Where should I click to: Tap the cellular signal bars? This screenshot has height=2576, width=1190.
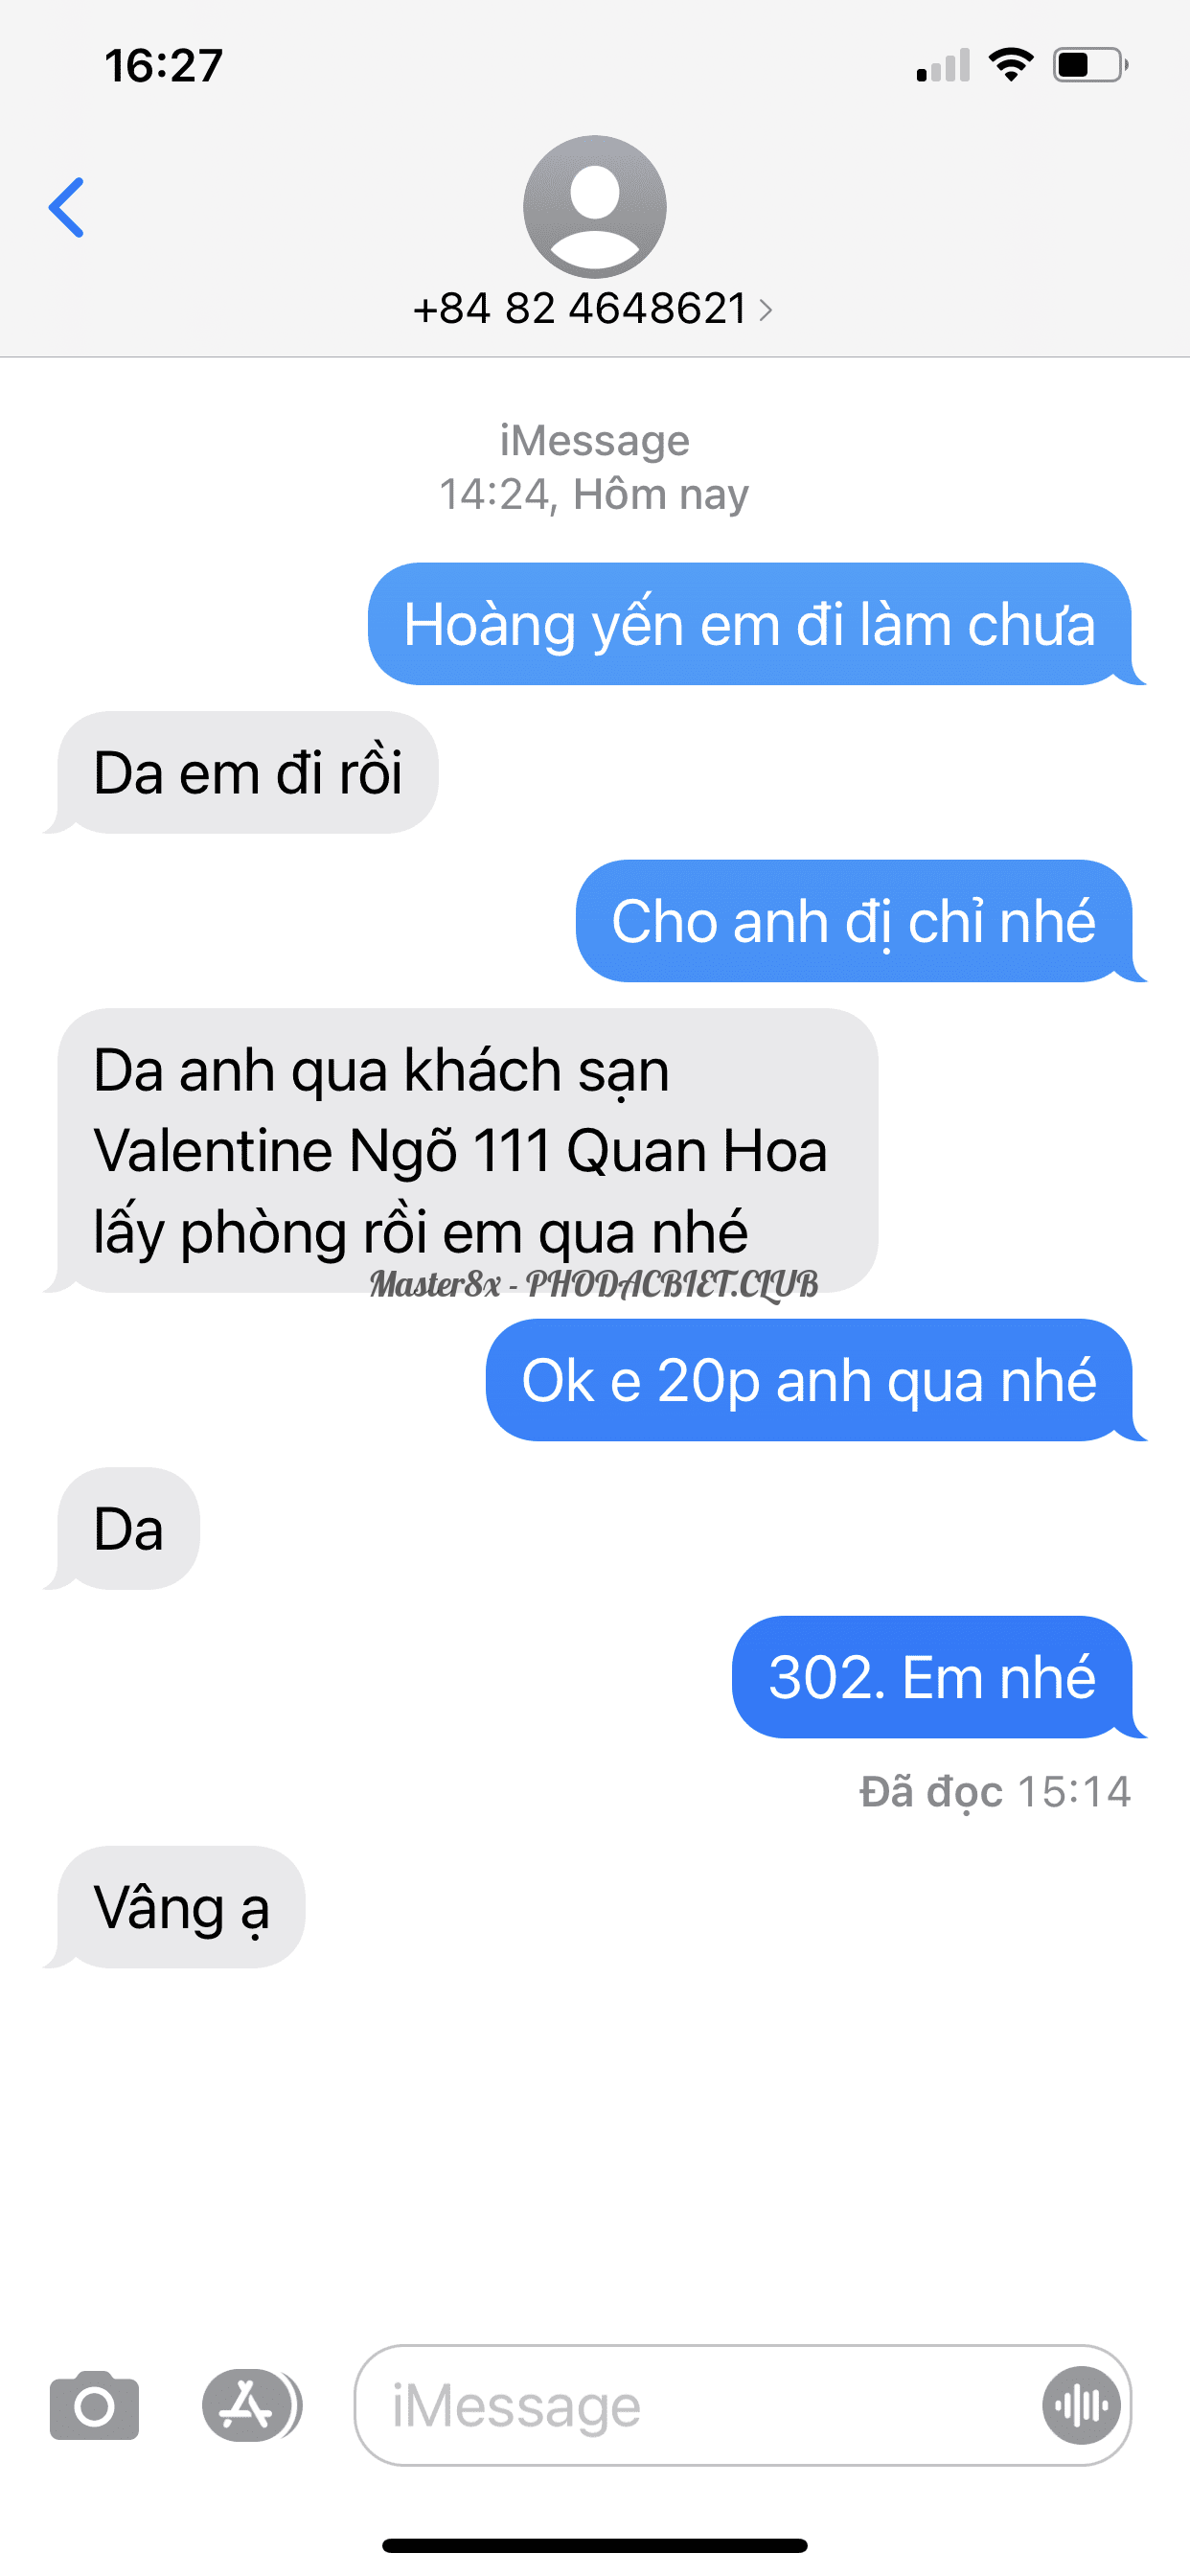pyautogui.click(x=943, y=65)
